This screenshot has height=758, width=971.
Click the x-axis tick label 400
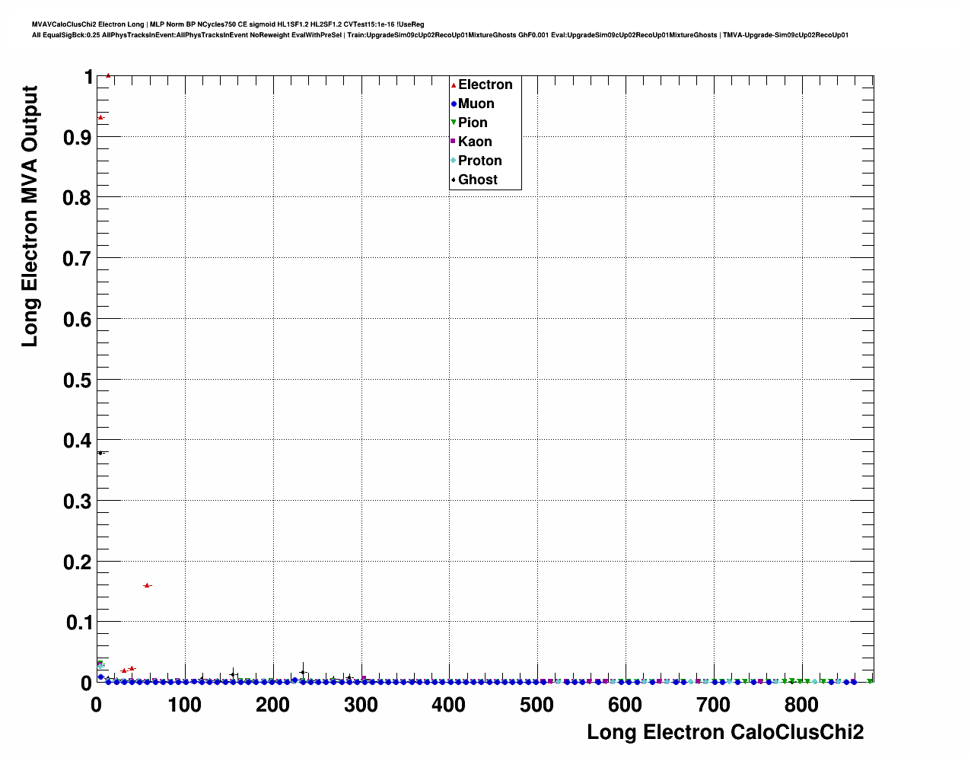pos(448,705)
